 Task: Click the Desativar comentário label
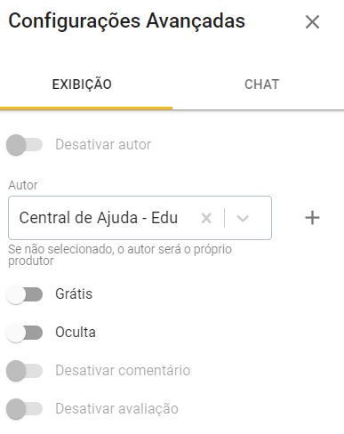tap(123, 370)
